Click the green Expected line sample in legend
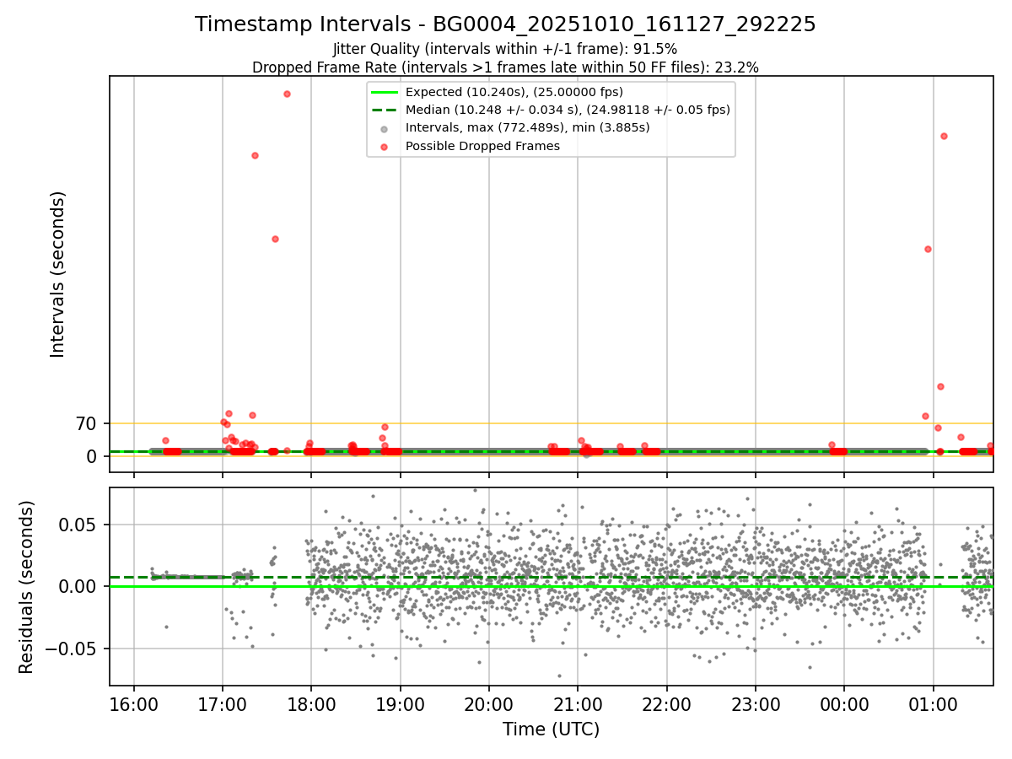 tap(384, 92)
